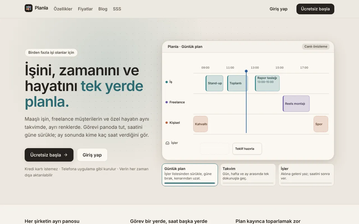The height and width of the screenshot is (224, 359).
Task: Open the SSS nav link
Action: (117, 9)
